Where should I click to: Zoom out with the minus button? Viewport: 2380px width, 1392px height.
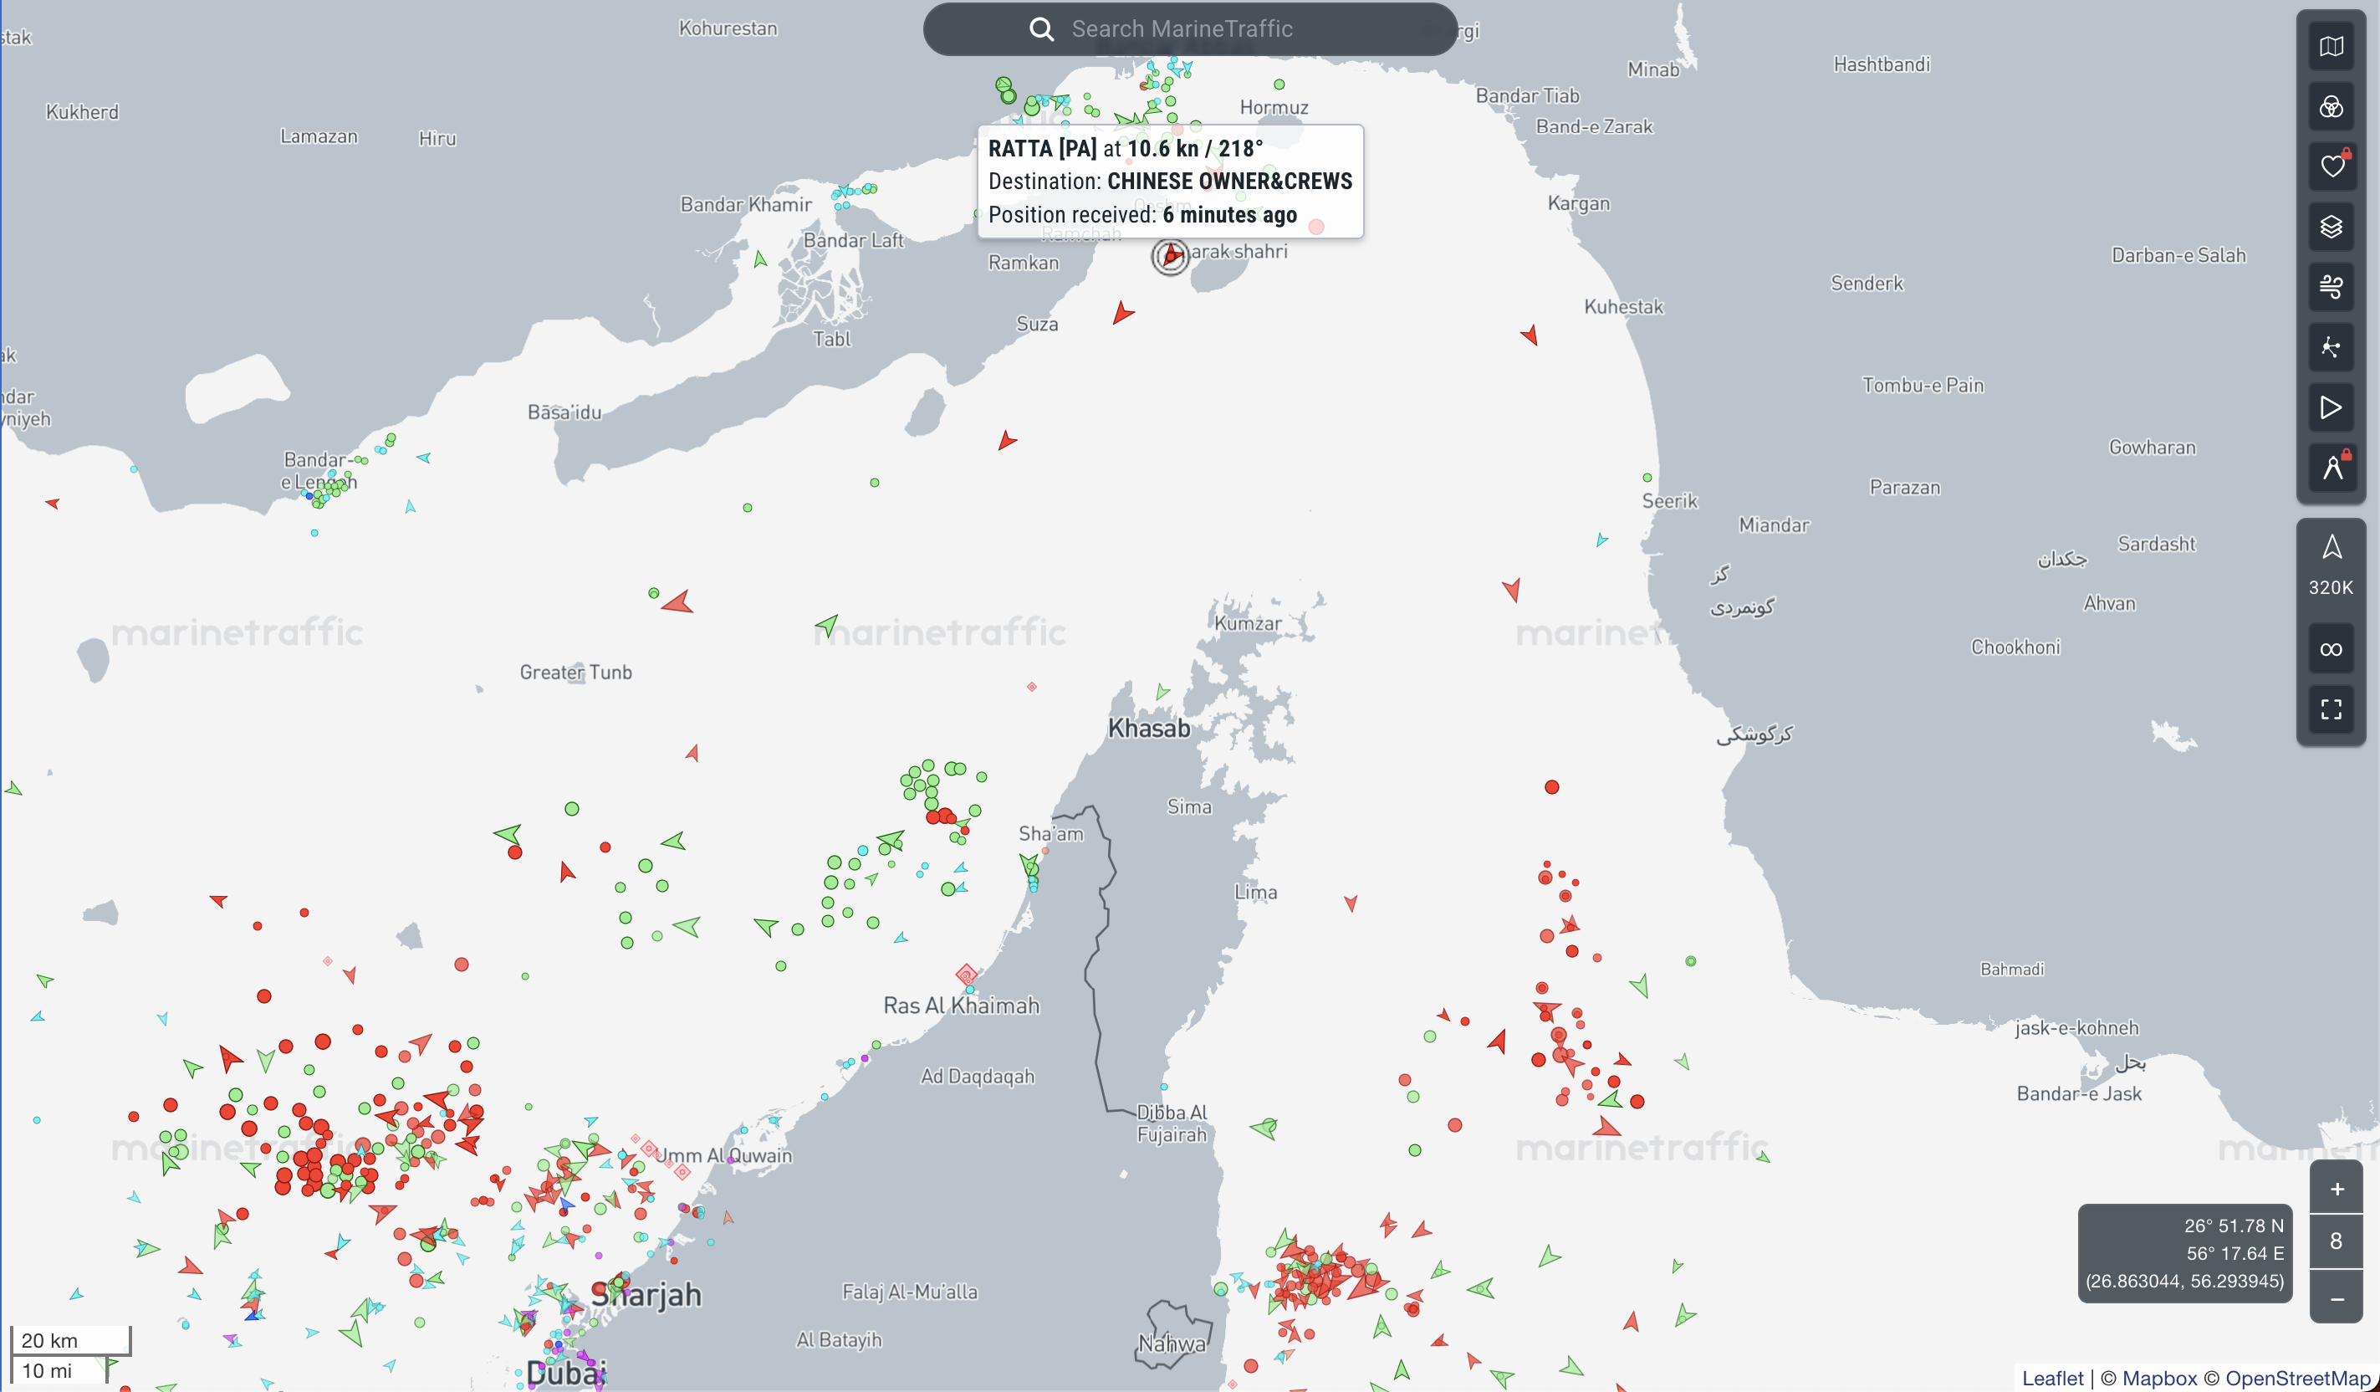tap(2336, 1298)
